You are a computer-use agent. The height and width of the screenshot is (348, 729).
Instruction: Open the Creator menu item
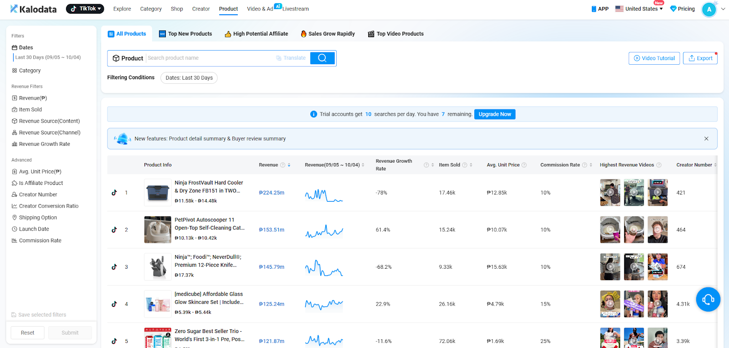pos(201,9)
